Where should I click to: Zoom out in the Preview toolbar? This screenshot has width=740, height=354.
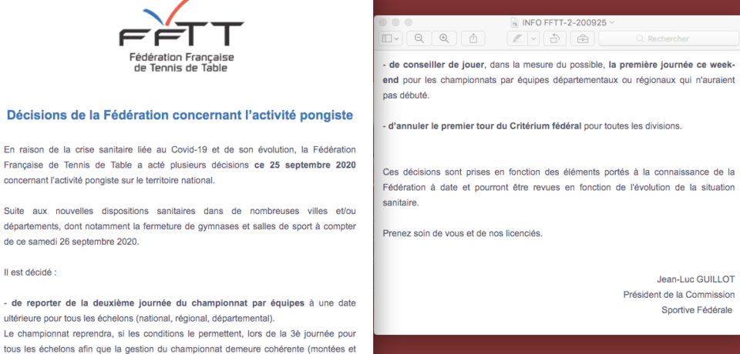419,38
